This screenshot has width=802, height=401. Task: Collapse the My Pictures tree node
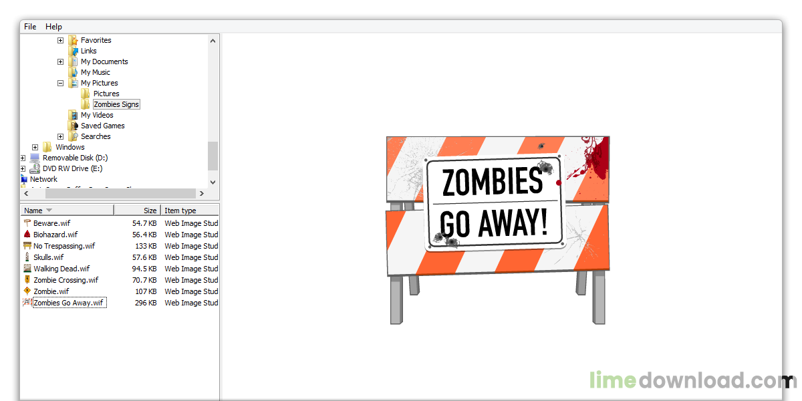coord(60,83)
